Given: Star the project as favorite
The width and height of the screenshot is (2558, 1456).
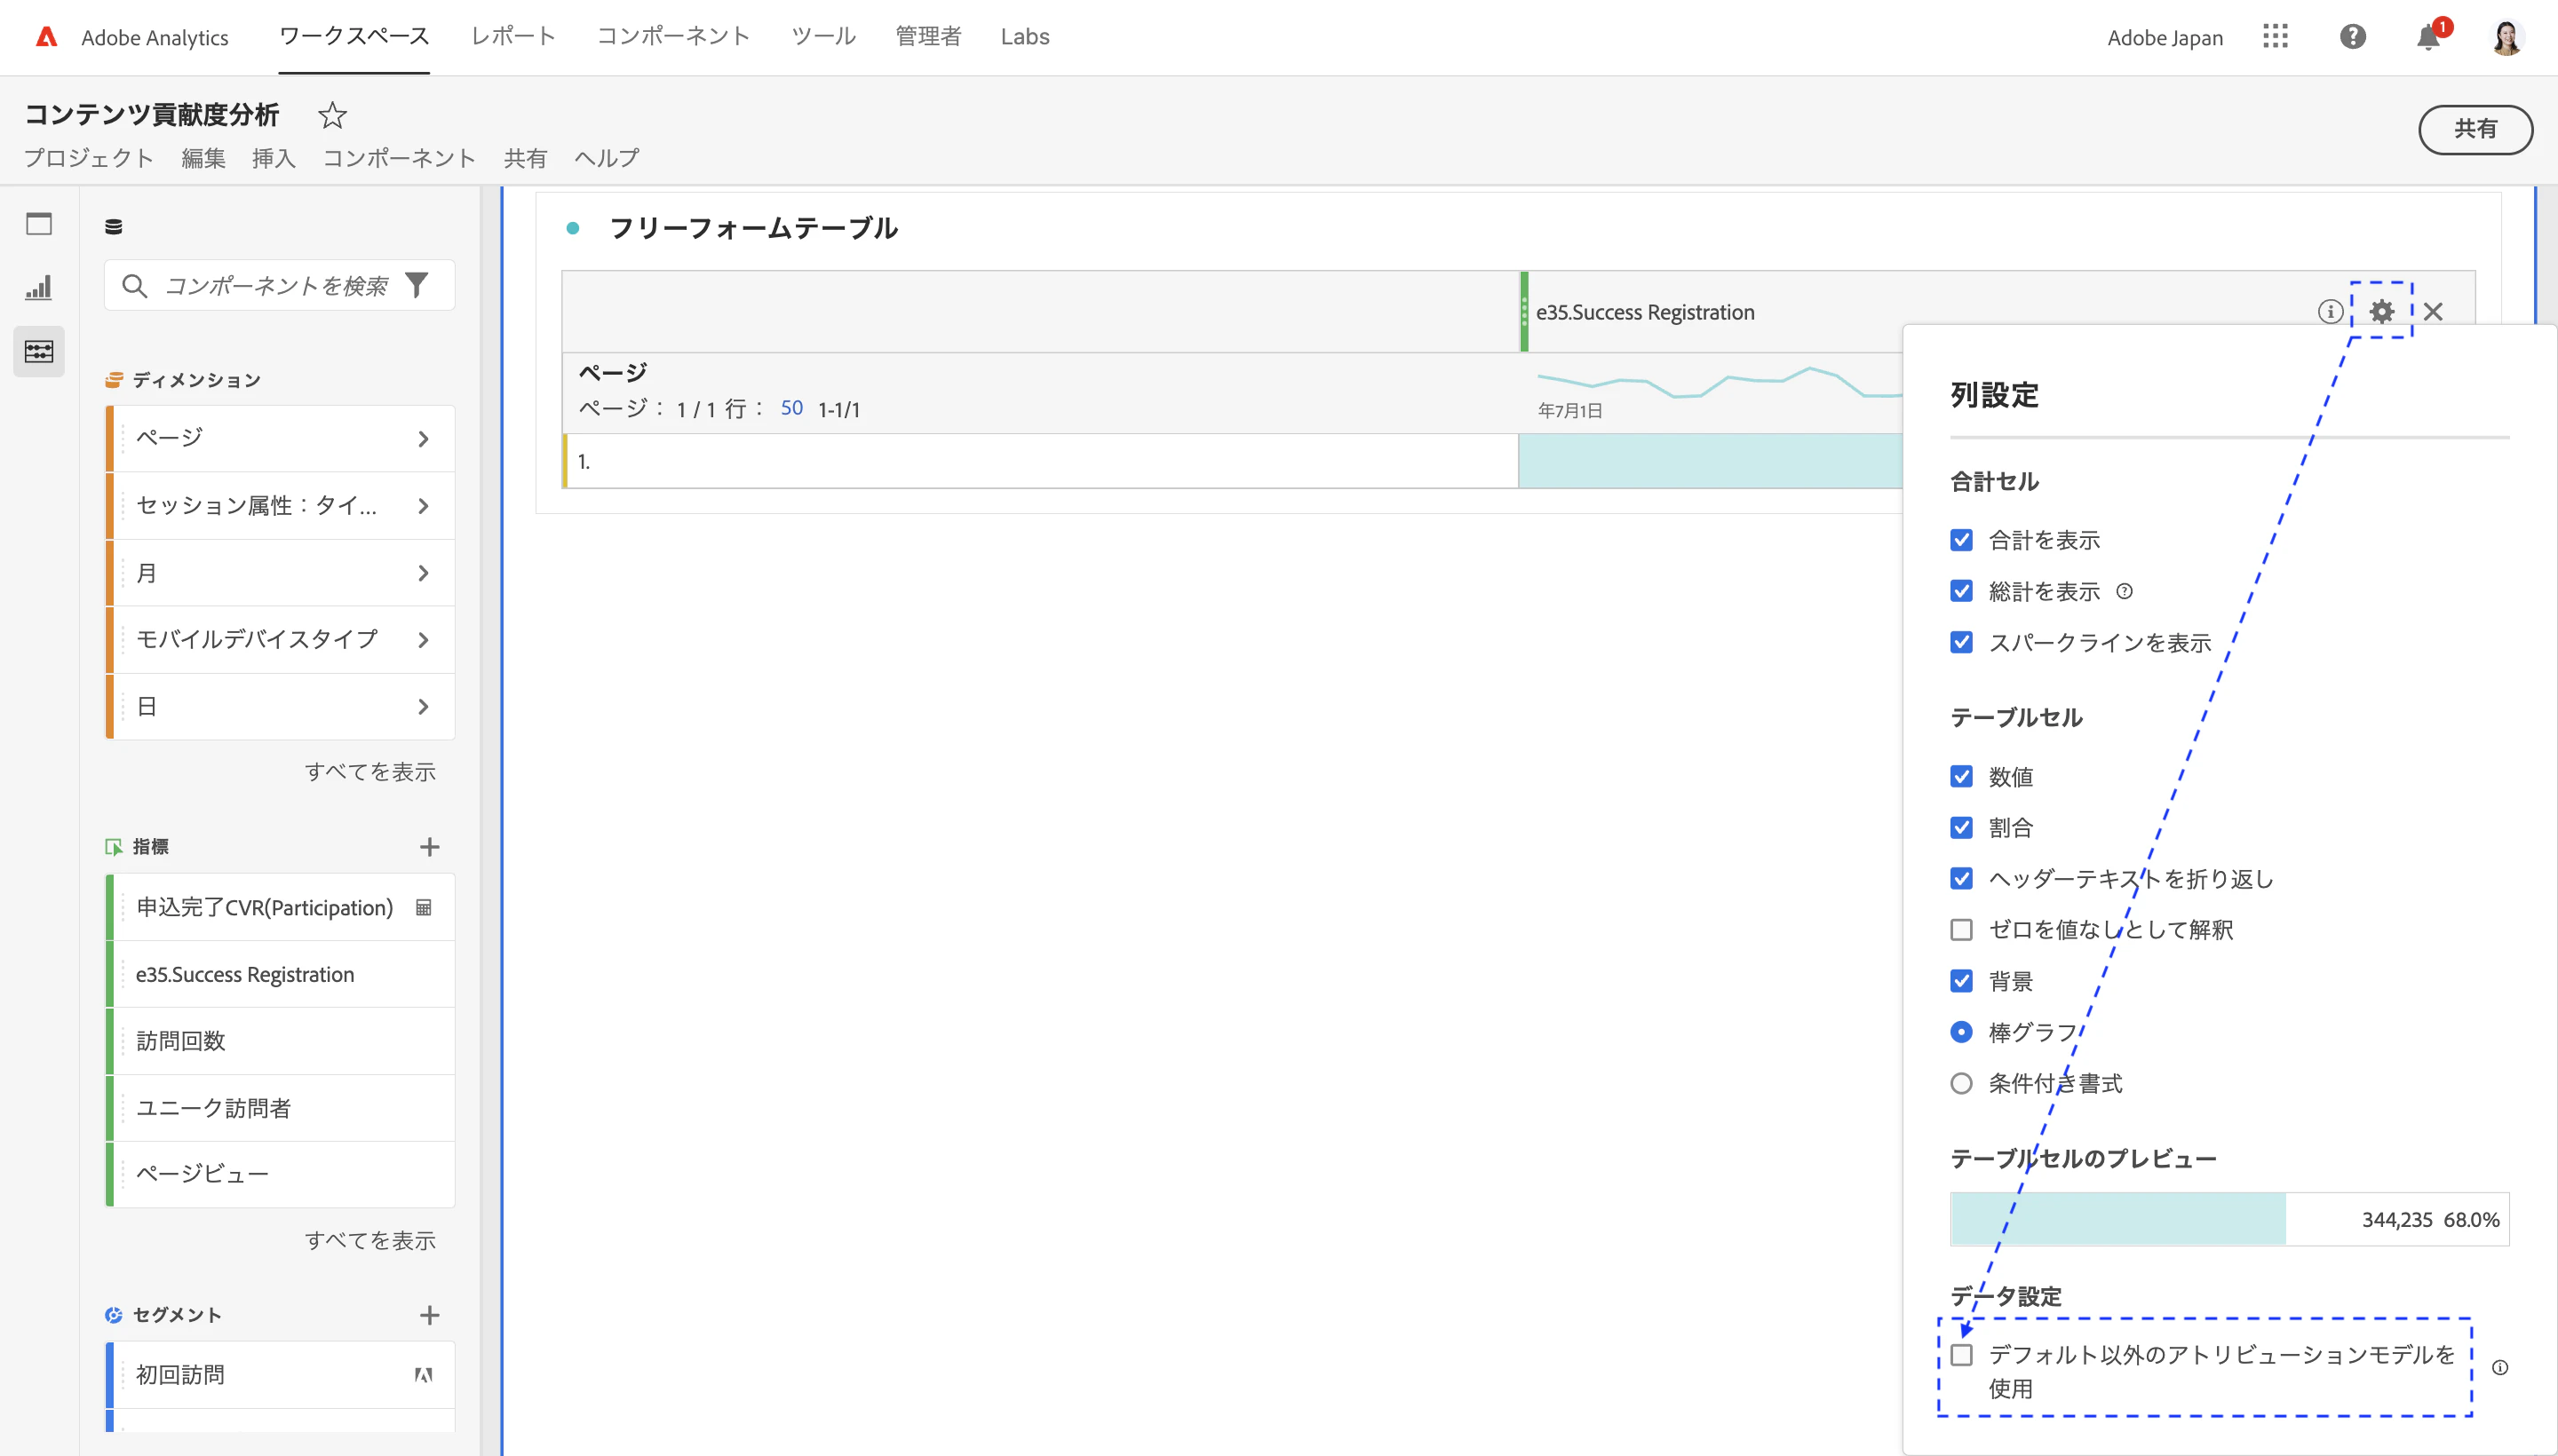Looking at the screenshot, I should pos(332,115).
